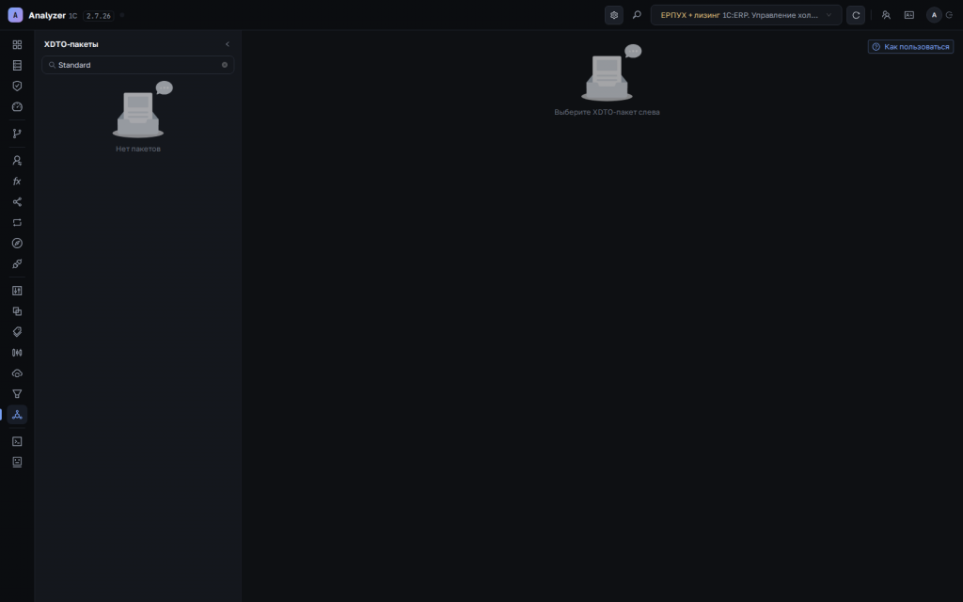Screen dimensions: 963x602
Task: Click the 'Как пользоваться' help button
Action: [x=910, y=47]
